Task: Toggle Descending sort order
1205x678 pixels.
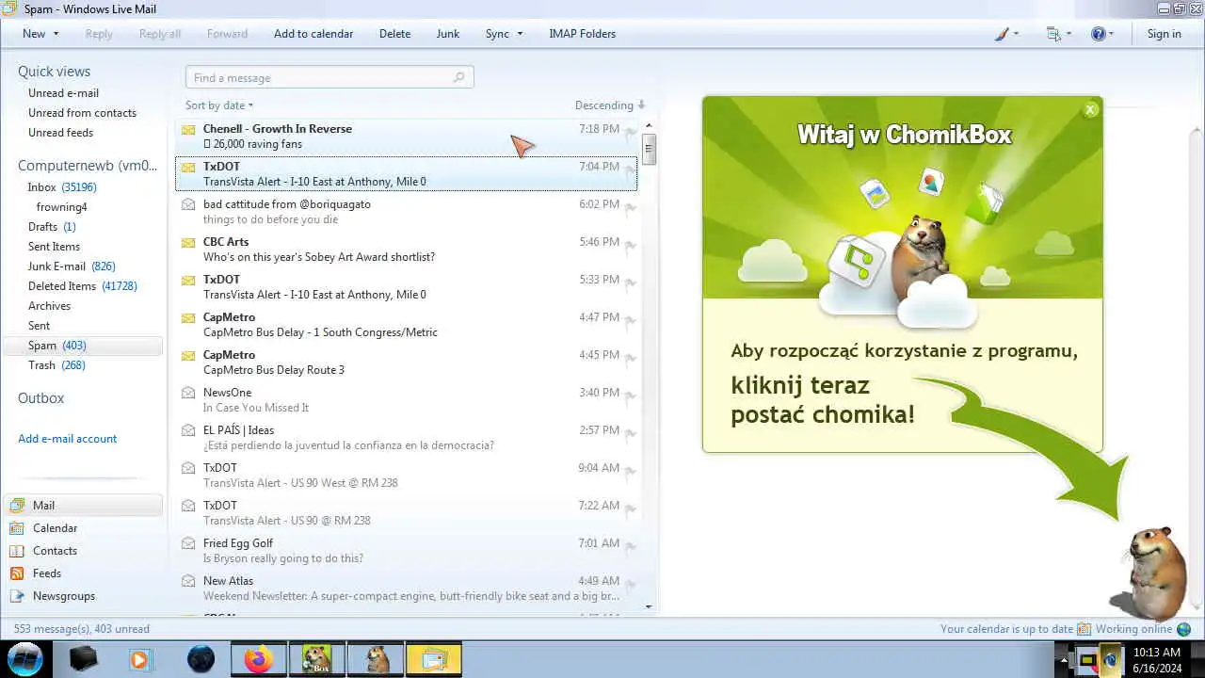Action: pos(610,105)
